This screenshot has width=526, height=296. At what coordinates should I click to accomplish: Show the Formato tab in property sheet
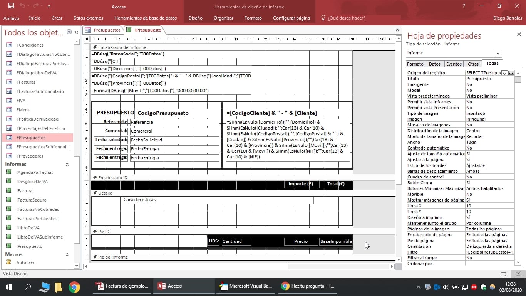coord(415,64)
